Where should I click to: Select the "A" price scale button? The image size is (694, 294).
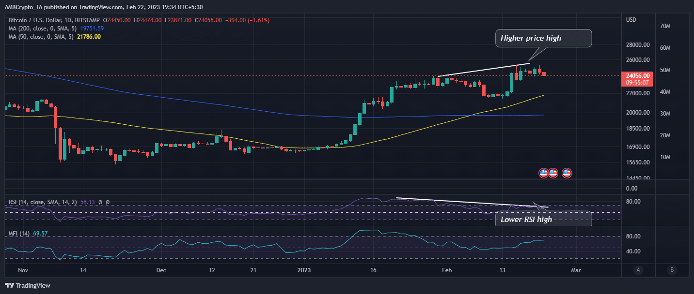(x=638, y=271)
